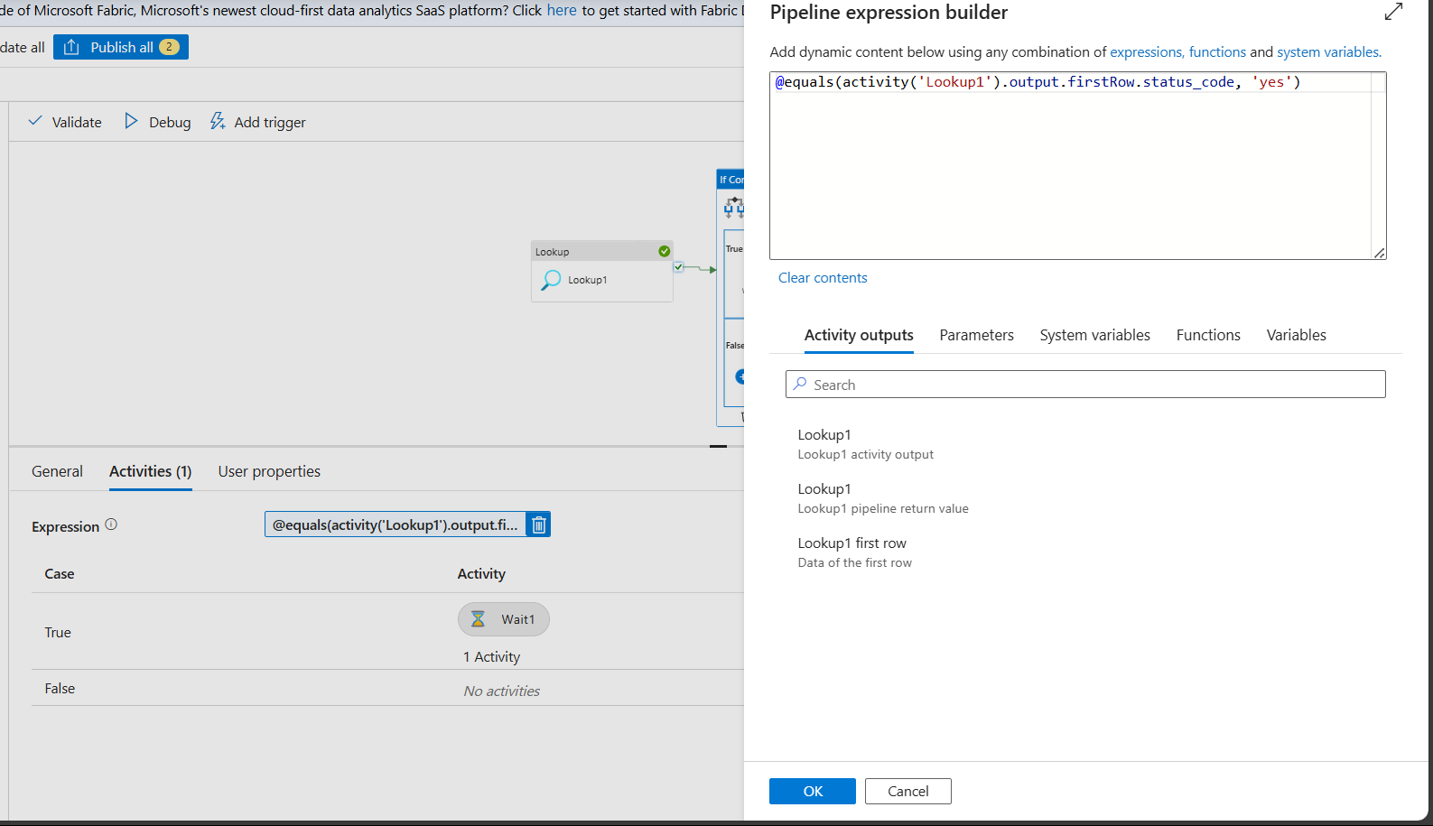Viewport: 1433px width, 826px height.
Task: Click the search magnifier icon in outputs panel
Action: [800, 384]
